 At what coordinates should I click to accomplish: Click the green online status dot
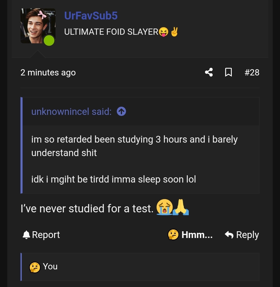(x=49, y=41)
